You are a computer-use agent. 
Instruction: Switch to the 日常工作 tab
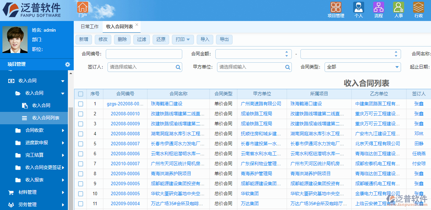pos(89,27)
